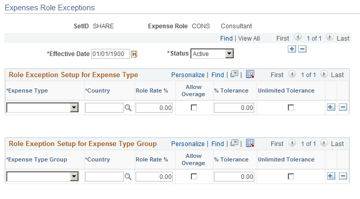Viewport: 360px width, 199px height.
Task: Click Find in Expense Type grid header
Action: coord(218,75)
